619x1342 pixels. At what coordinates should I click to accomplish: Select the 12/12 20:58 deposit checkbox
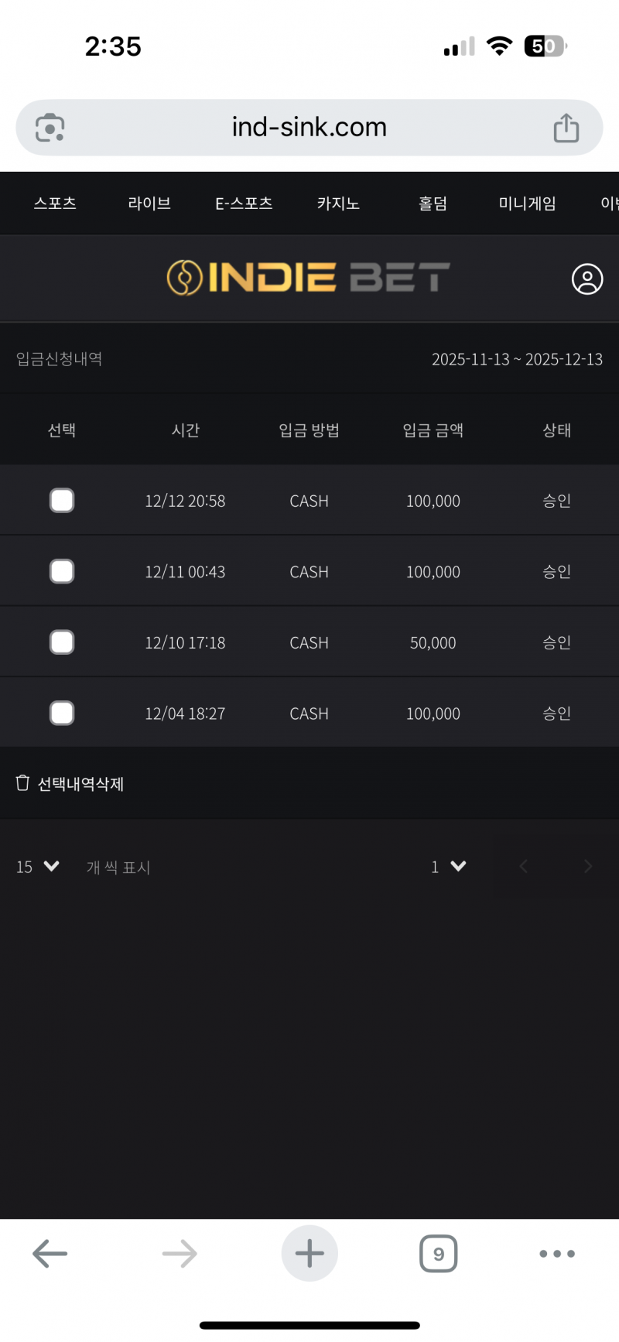pyautogui.click(x=62, y=501)
